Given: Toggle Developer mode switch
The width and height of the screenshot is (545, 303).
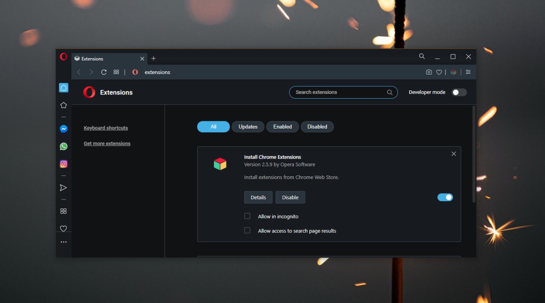Looking at the screenshot, I should click(459, 92).
